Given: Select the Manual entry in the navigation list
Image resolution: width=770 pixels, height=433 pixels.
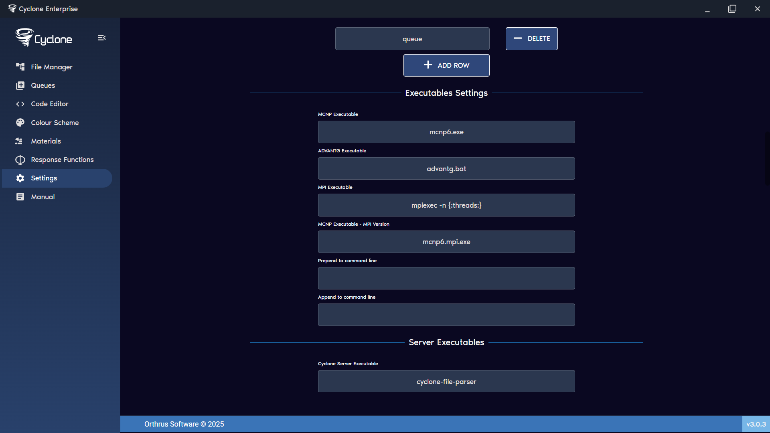Looking at the screenshot, I should (x=43, y=196).
